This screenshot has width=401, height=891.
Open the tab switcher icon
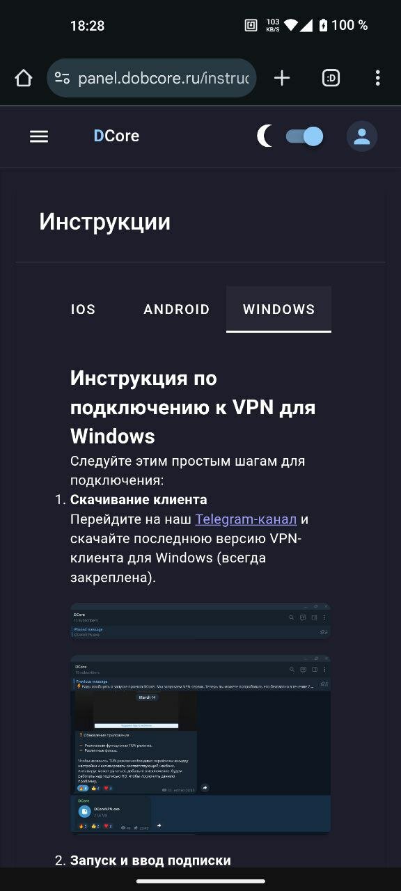coord(331,78)
